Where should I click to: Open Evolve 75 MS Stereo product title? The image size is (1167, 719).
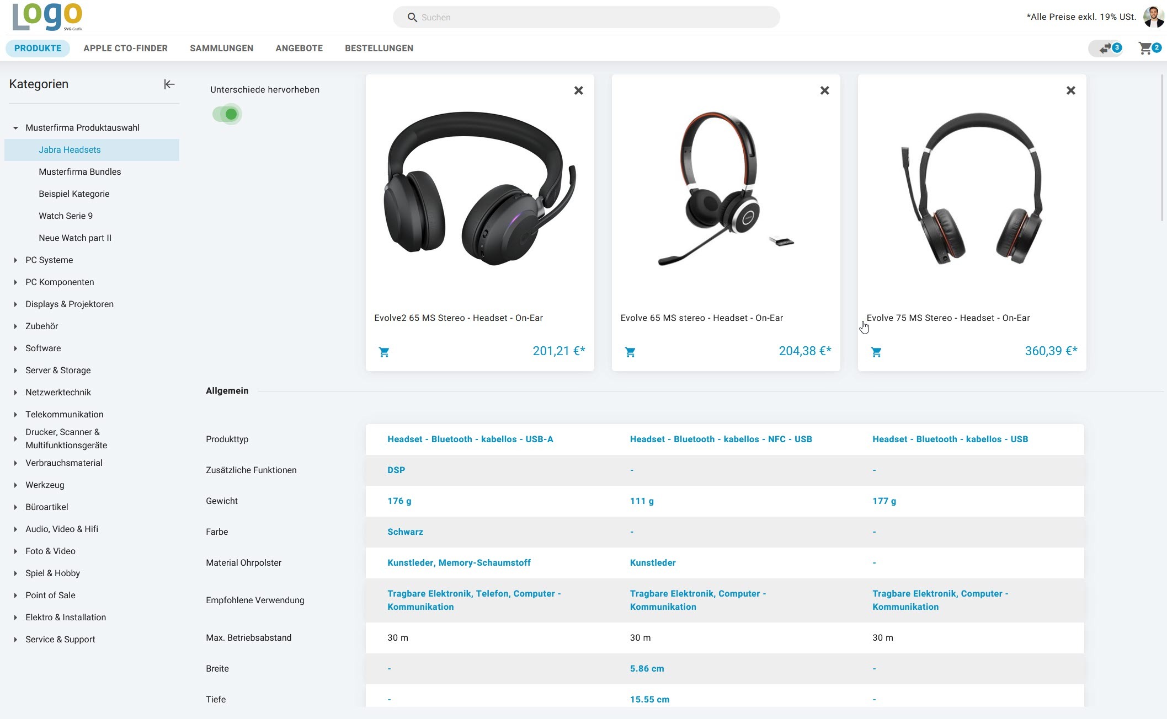pyautogui.click(x=948, y=318)
